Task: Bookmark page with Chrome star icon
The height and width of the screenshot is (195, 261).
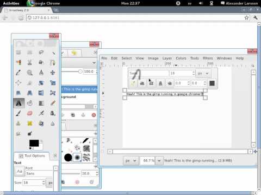Action: (246, 18)
